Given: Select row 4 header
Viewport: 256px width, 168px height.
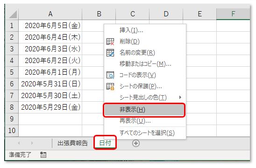Looking at the screenshot, I should 12,61.
